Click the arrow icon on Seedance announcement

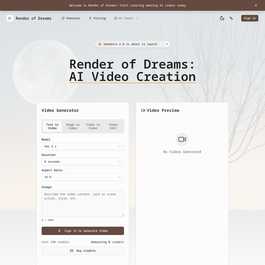(x=167, y=44)
